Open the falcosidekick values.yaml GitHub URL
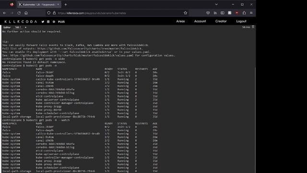307x173 pixels. [72, 55]
